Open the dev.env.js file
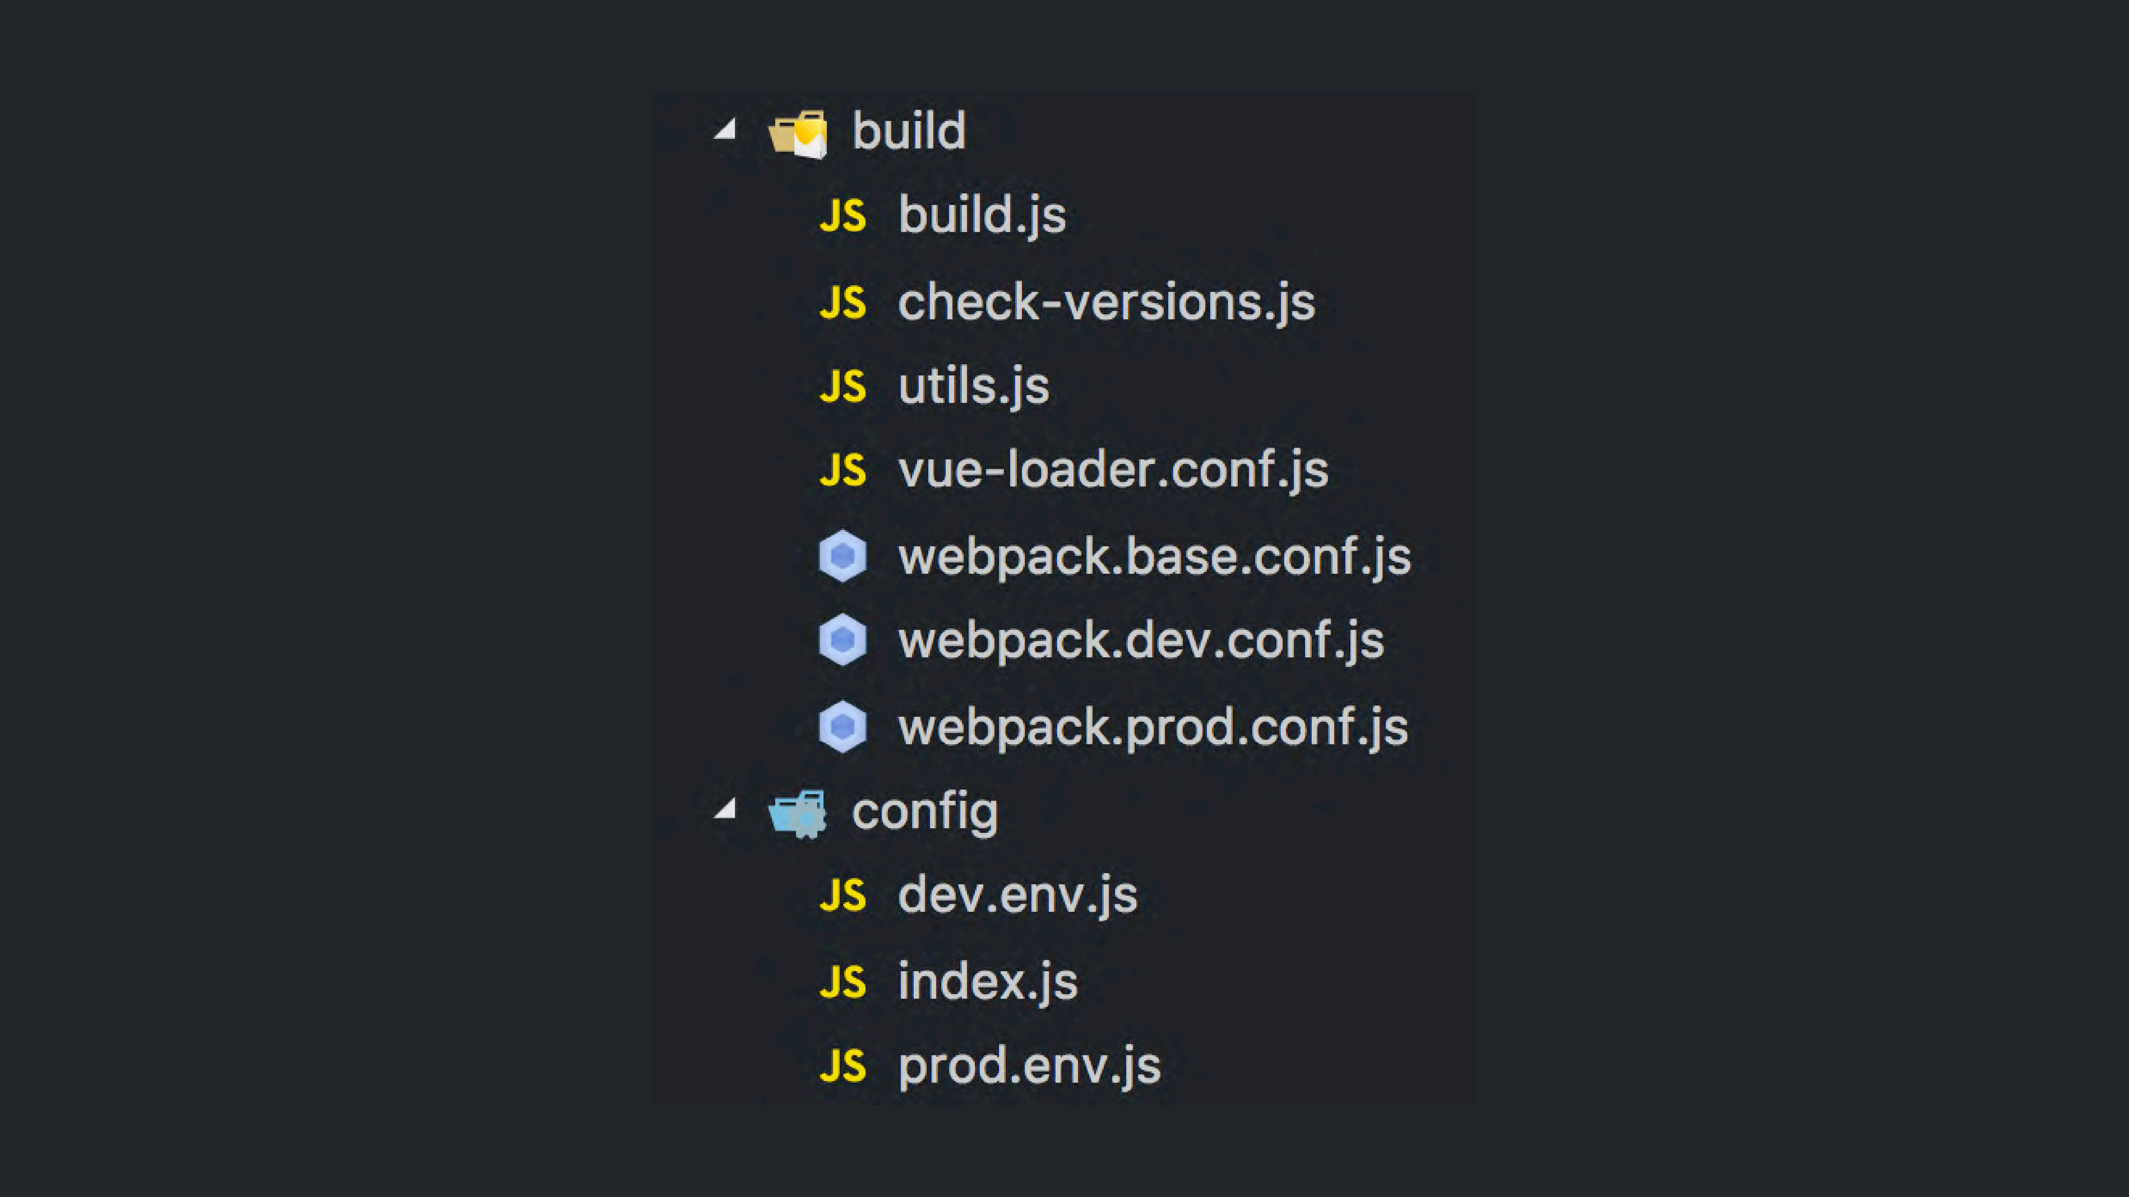The width and height of the screenshot is (2129, 1197). point(1017,896)
